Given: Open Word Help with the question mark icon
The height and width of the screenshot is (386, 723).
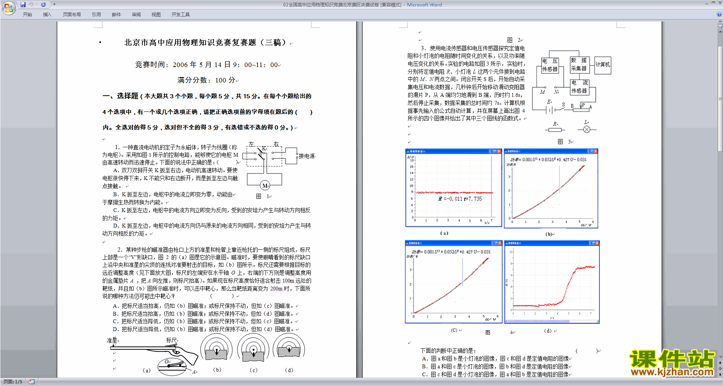Looking at the screenshot, I should (x=719, y=15).
